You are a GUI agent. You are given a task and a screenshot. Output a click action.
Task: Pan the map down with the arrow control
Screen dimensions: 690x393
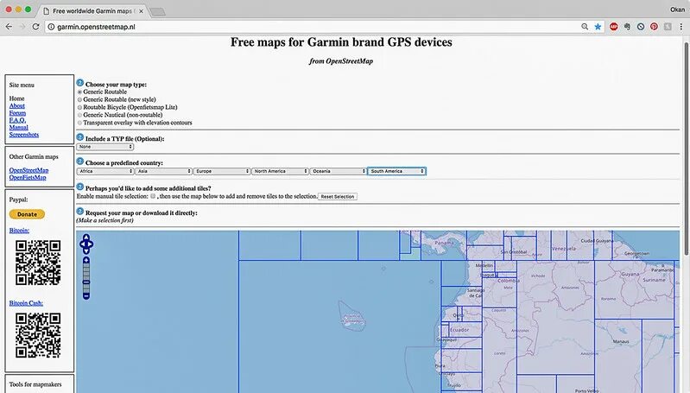coord(86,250)
